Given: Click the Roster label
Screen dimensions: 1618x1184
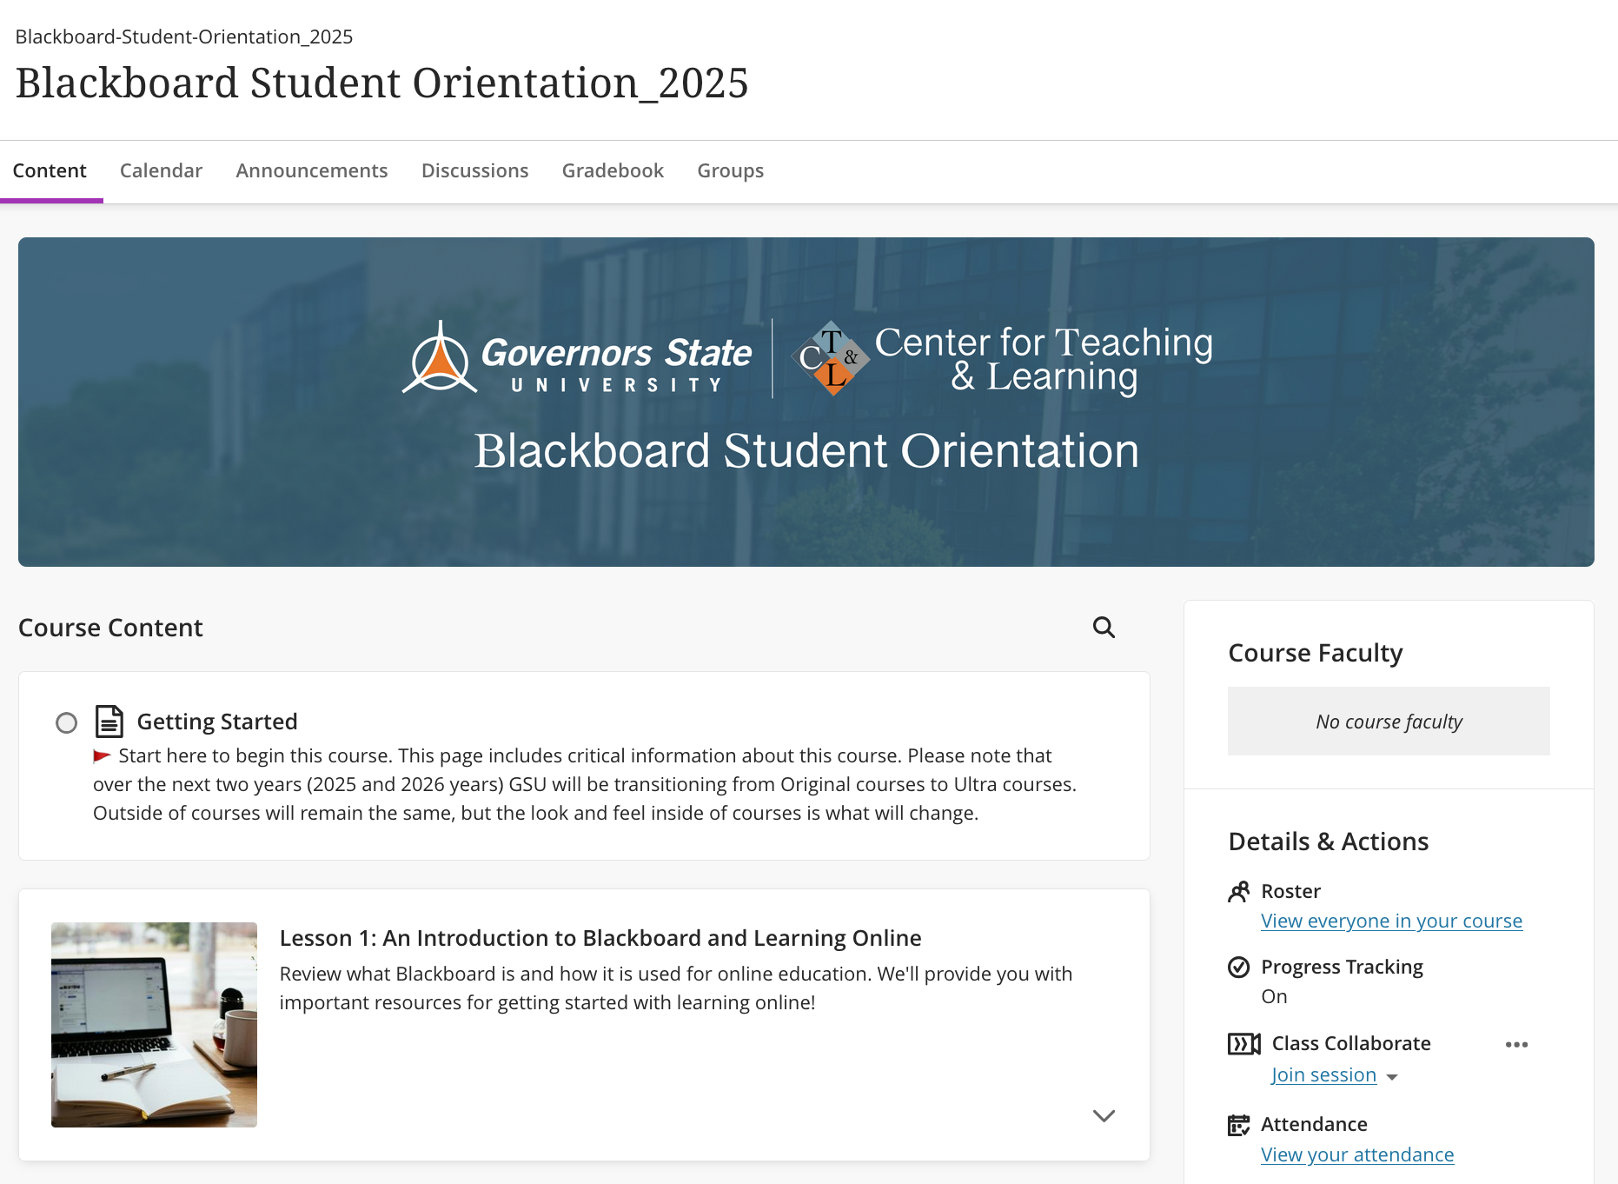Looking at the screenshot, I should click(x=1290, y=891).
